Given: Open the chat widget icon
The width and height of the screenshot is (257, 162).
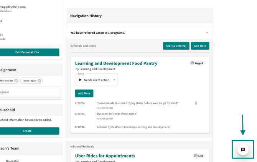Looking at the screenshot, I should click(243, 149).
